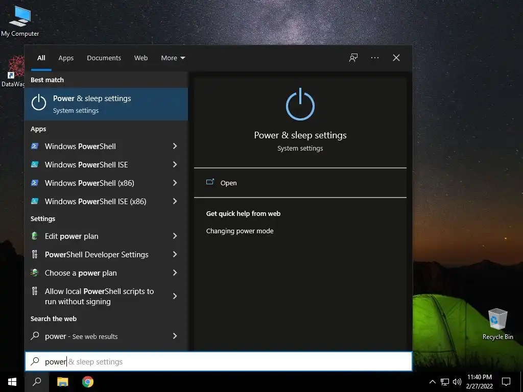Click Power & sleep settings title in preview
The image size is (523, 392).
[x=300, y=135]
